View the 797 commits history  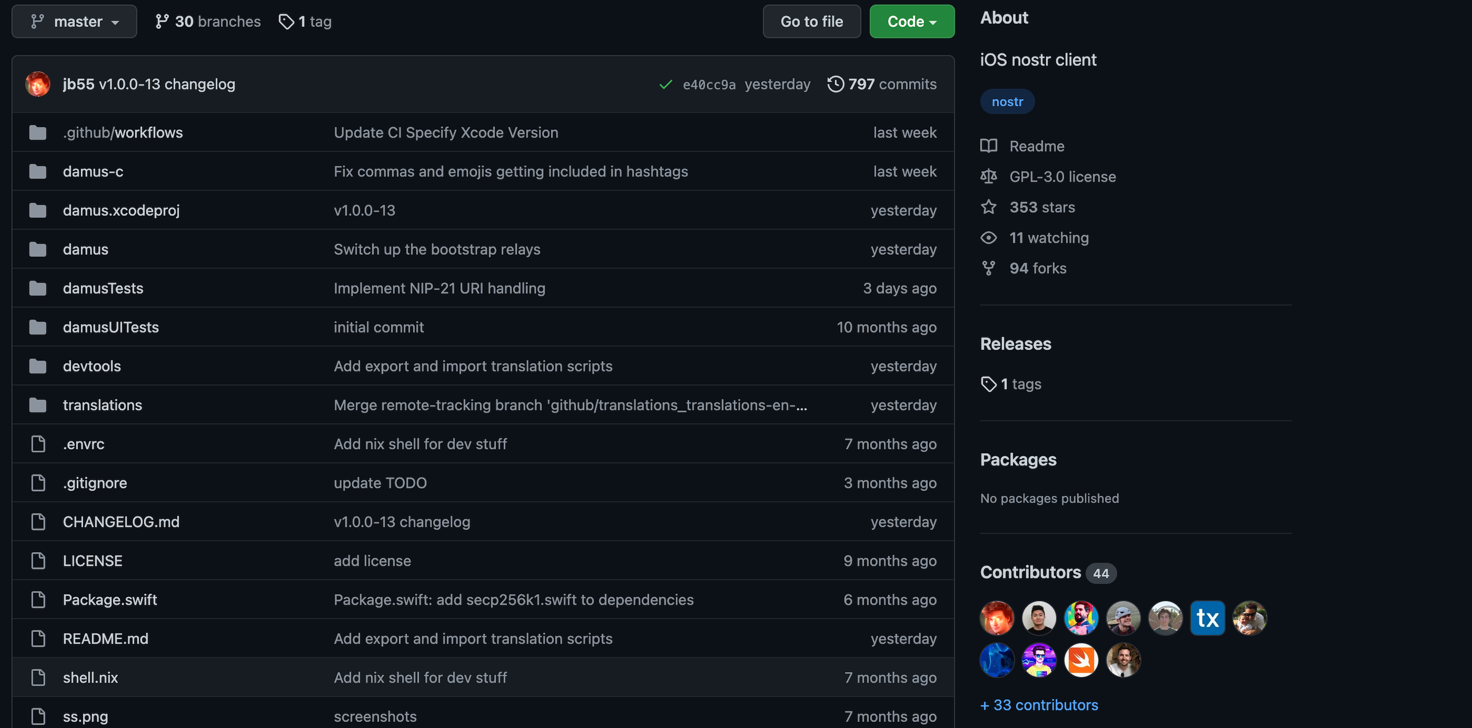point(882,84)
